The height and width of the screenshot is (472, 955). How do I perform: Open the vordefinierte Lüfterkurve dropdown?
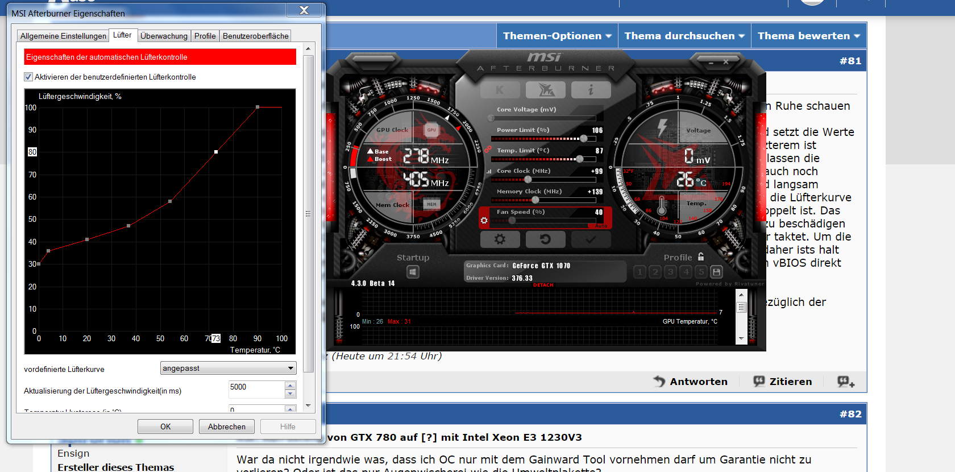click(x=229, y=369)
